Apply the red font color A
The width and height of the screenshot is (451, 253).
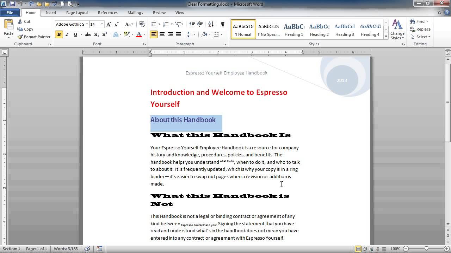(139, 34)
